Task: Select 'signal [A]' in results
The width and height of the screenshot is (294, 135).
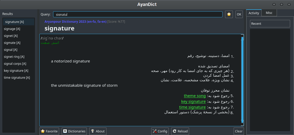Action: point(19,50)
